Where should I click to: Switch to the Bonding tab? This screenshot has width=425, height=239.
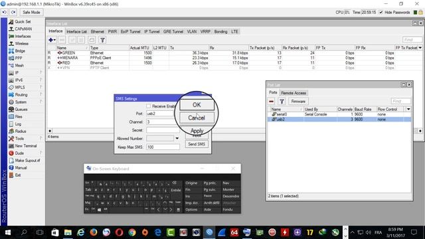point(220,32)
